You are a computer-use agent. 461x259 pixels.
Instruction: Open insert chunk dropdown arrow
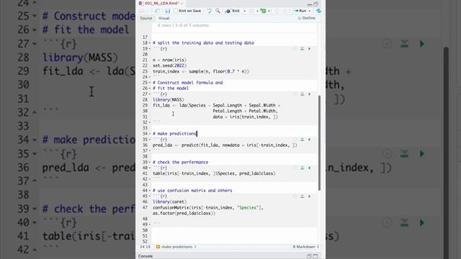click(x=269, y=12)
